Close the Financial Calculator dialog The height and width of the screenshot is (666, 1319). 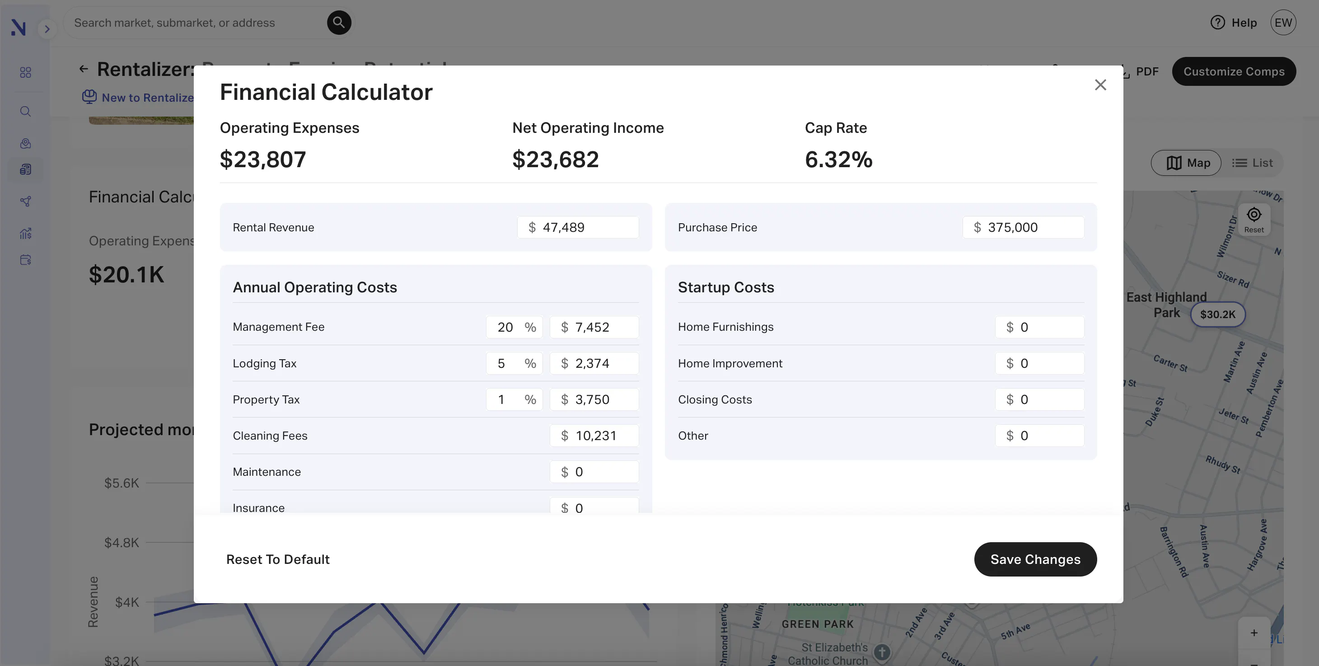pos(1100,84)
